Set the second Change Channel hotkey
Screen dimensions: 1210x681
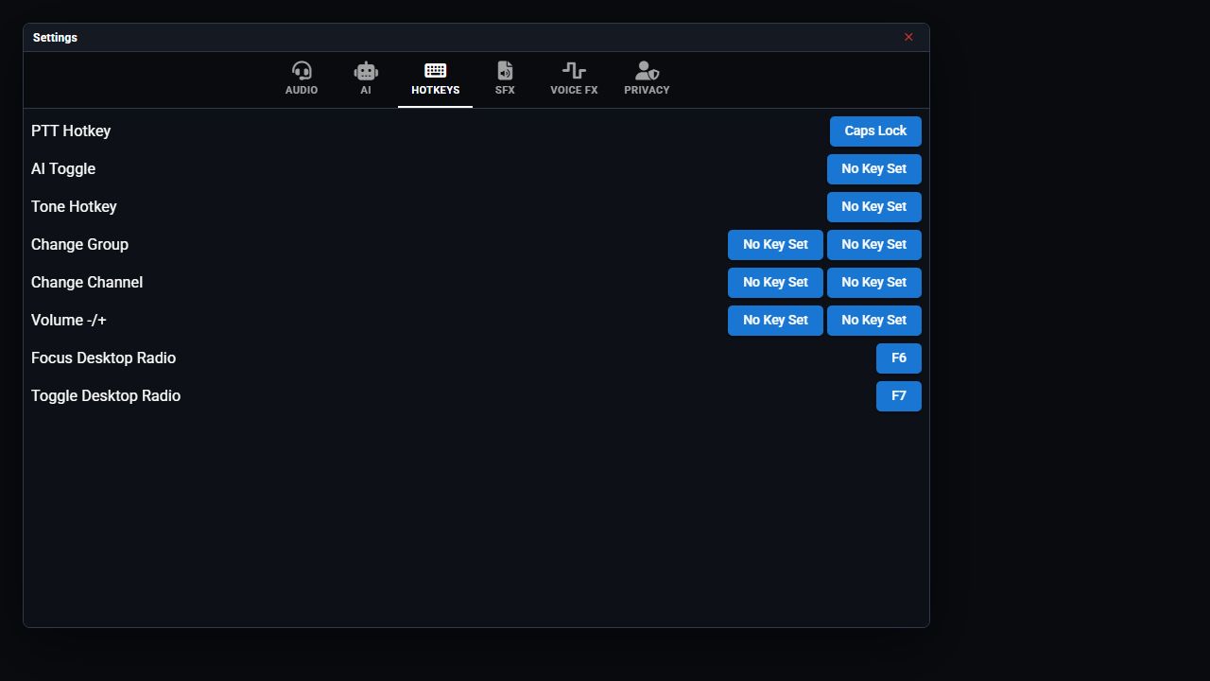[x=874, y=283]
